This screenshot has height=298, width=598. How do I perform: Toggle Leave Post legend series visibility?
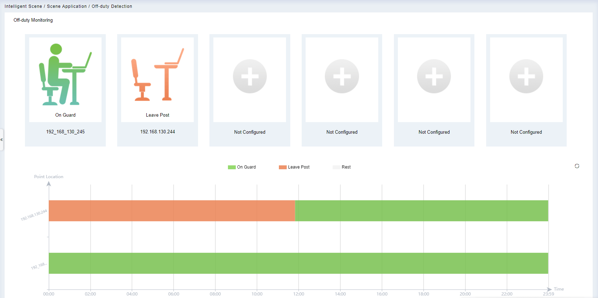[x=294, y=167]
